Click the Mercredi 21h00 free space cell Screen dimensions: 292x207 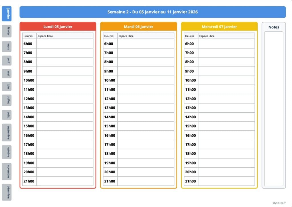[x=226, y=181]
